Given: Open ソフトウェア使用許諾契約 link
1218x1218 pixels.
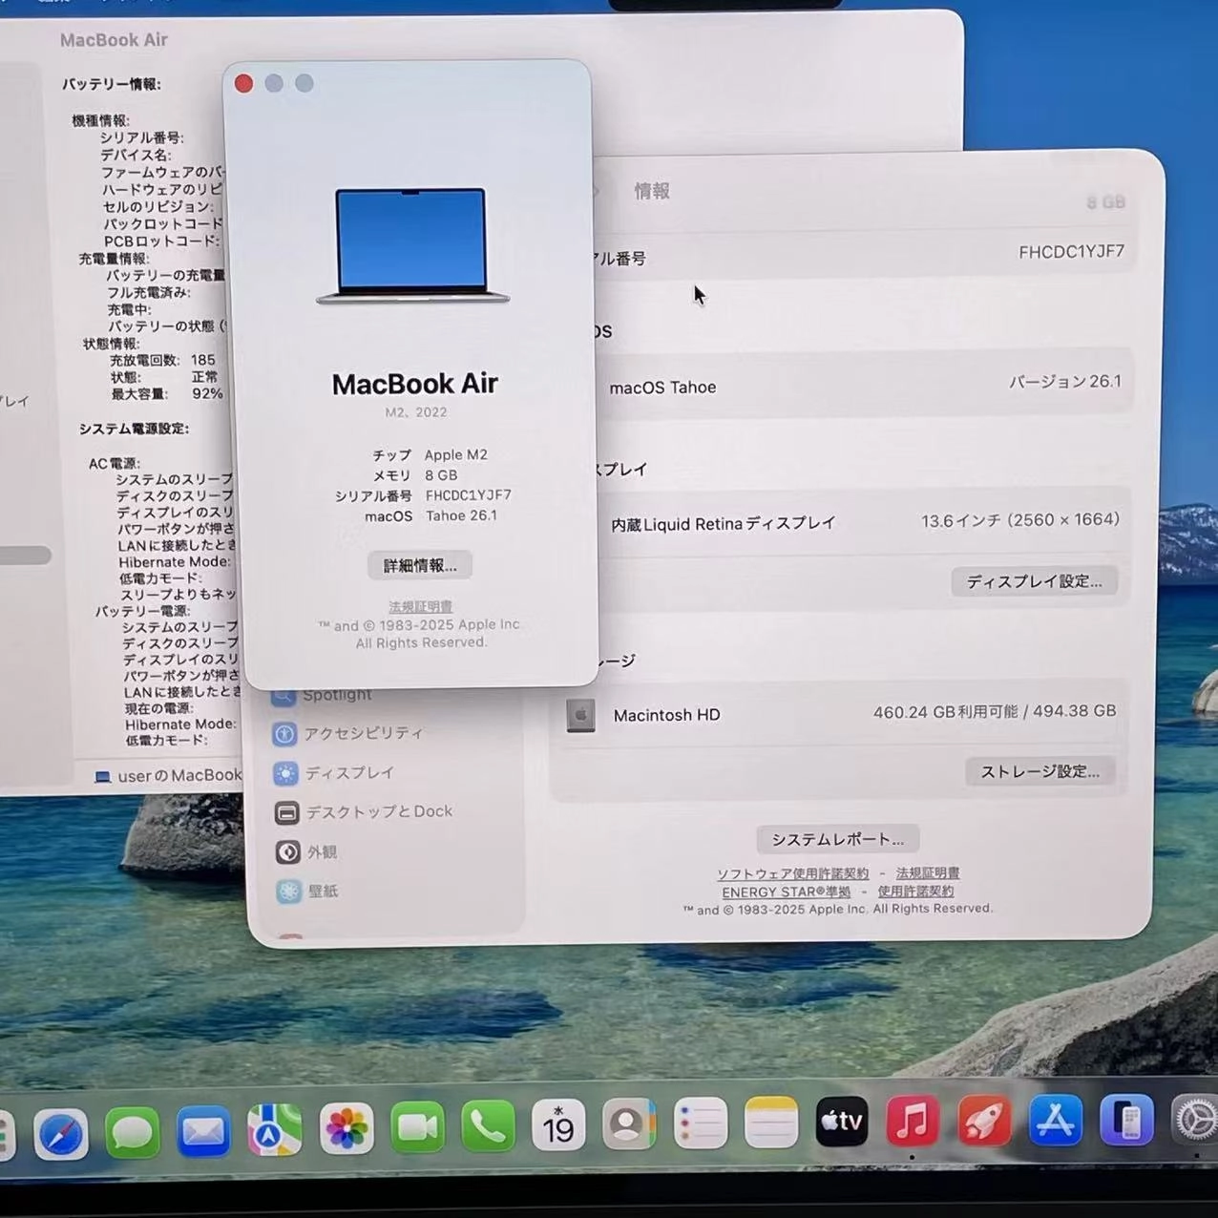Looking at the screenshot, I should [792, 873].
